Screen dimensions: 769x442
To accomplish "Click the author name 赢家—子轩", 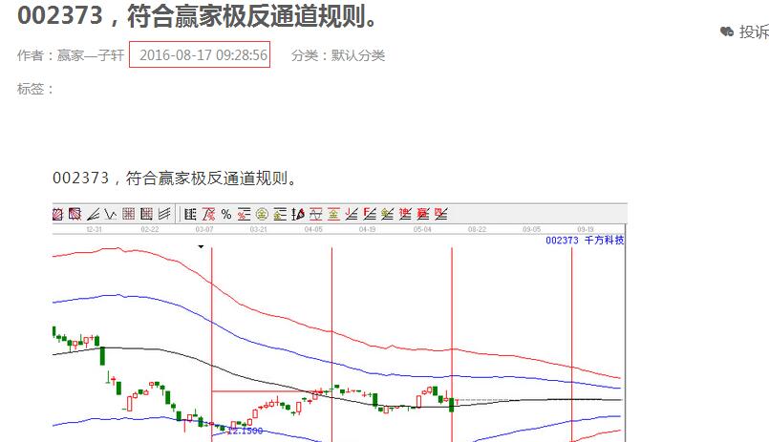I will (89, 55).
